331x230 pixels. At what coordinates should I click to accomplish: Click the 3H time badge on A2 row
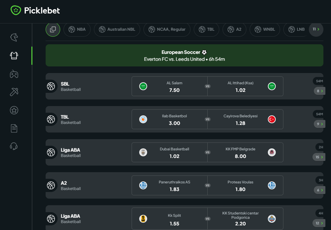click(320, 180)
